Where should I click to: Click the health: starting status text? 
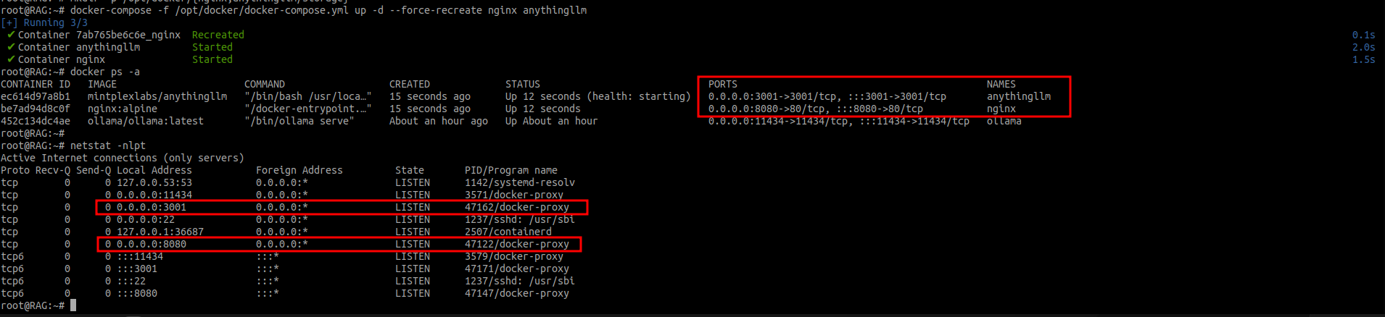(639, 96)
